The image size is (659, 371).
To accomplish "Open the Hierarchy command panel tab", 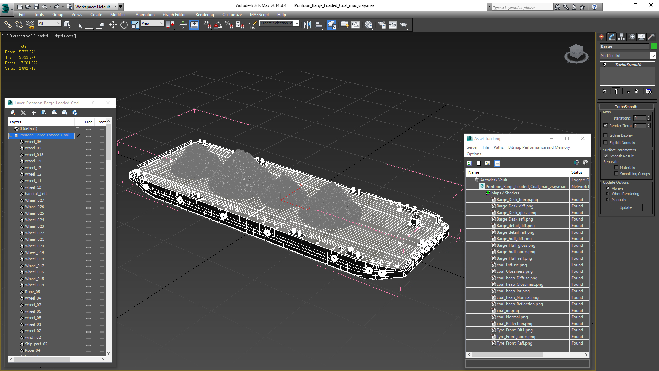I will pos(621,37).
